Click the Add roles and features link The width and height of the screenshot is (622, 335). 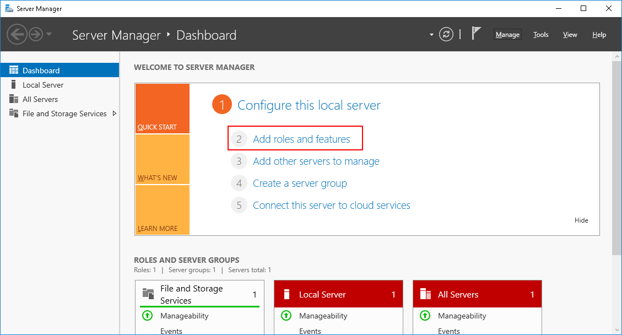click(x=300, y=139)
